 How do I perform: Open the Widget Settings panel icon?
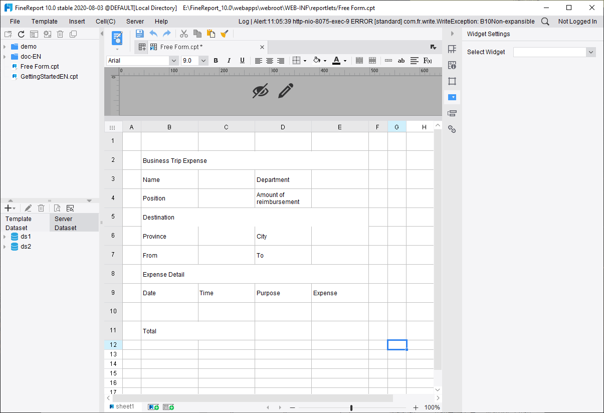click(452, 97)
